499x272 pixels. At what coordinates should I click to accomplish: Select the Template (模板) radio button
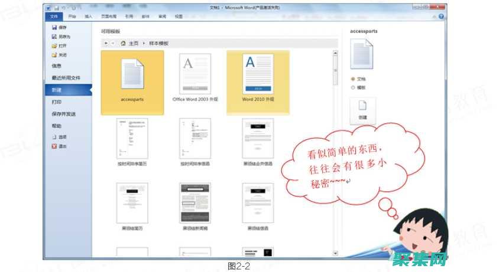(x=352, y=87)
